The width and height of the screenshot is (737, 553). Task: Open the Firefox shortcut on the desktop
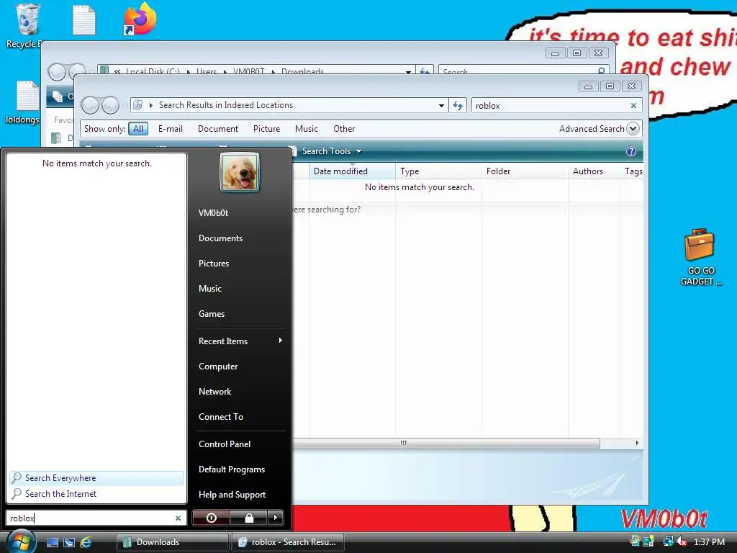140,19
